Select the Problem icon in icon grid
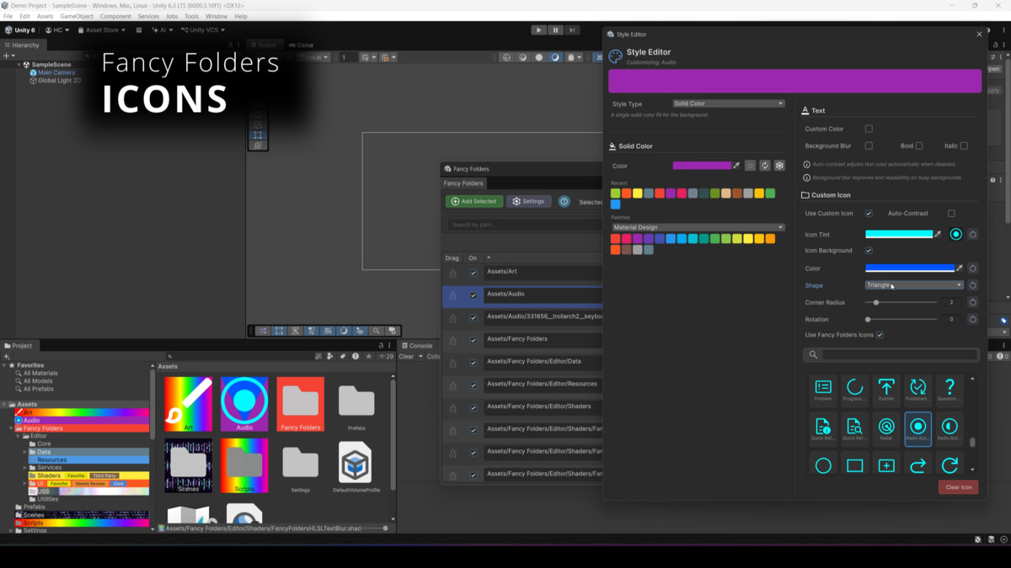Screen dimensions: 1011x568 pyautogui.click(x=823, y=390)
